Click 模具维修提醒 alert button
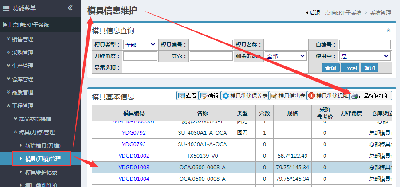 click(328, 96)
